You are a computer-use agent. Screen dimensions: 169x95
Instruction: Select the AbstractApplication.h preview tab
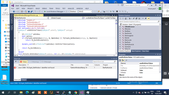coord(103,15)
